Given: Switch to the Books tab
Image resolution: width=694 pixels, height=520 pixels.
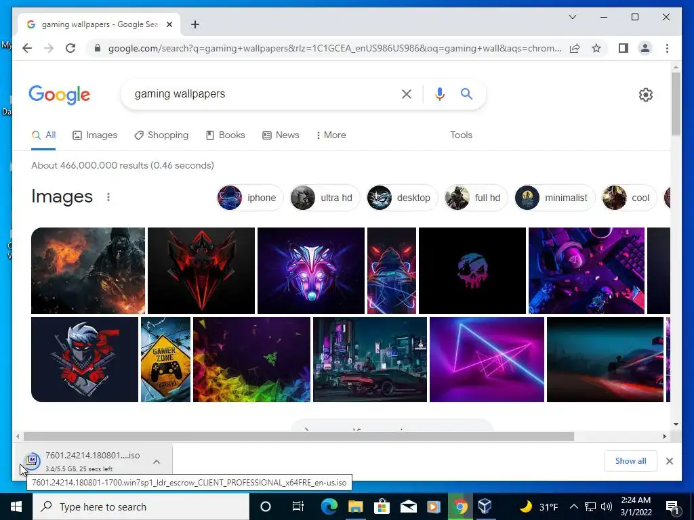Looking at the screenshot, I should (225, 135).
